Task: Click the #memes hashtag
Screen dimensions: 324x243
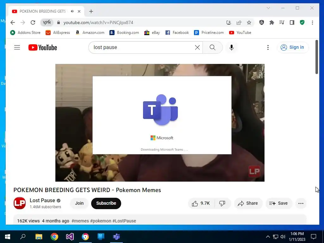Action: pos(80,221)
